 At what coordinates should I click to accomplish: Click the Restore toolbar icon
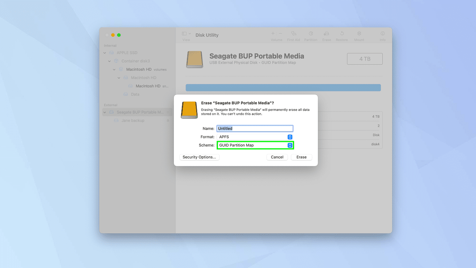point(342,34)
